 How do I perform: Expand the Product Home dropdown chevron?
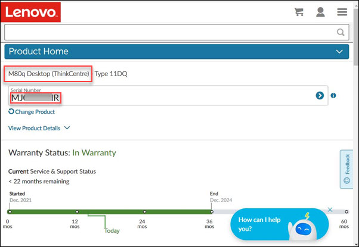click(339, 51)
